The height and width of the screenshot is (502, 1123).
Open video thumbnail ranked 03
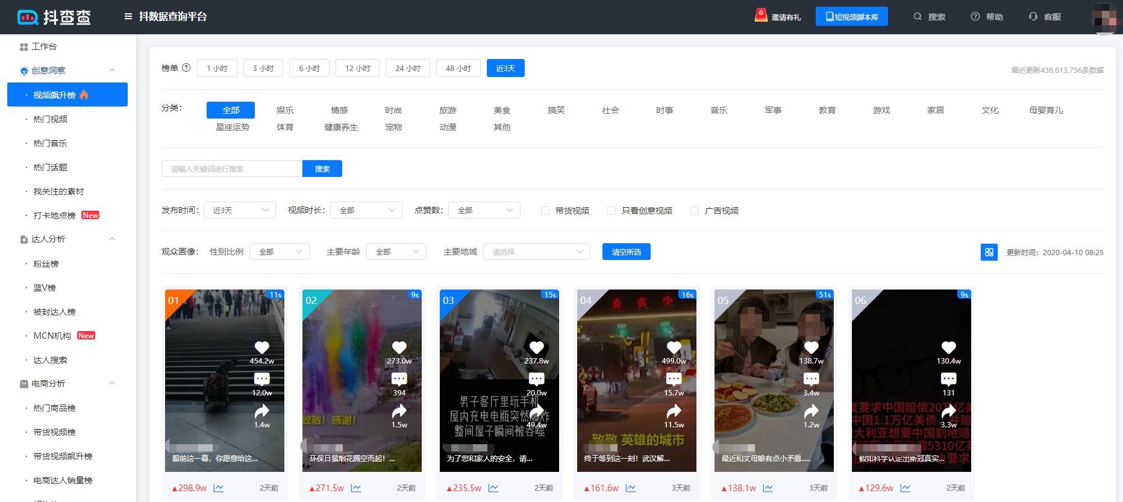(499, 380)
